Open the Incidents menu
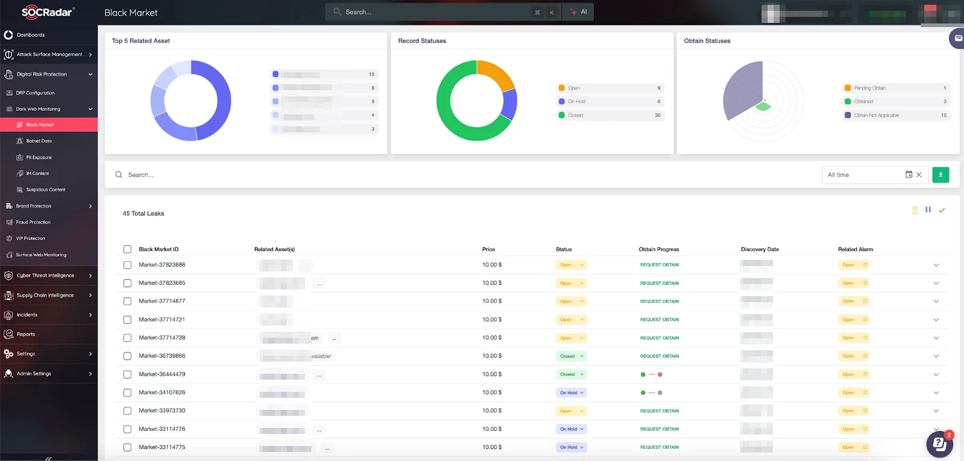Screen dimensions: 964x461 [x=49, y=315]
